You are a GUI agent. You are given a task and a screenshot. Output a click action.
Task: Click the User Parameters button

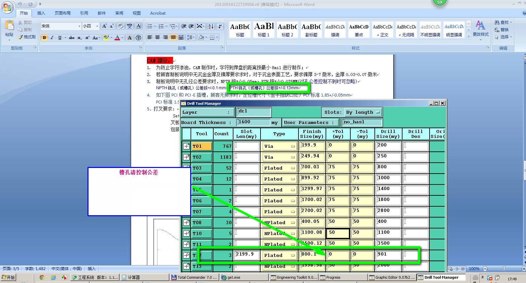click(311, 122)
